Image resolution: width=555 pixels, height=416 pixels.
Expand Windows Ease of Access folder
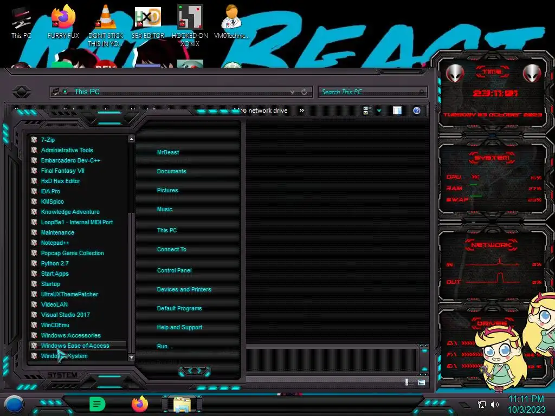pyautogui.click(x=78, y=346)
